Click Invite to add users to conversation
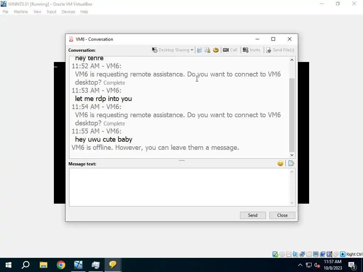This screenshot has width=363, height=272. (x=251, y=50)
